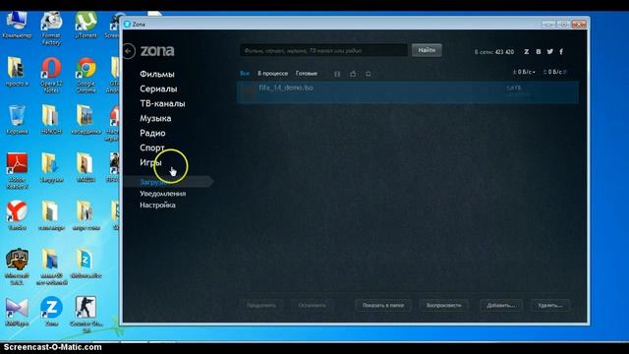The height and width of the screenshot is (354, 629).
Task: Click the Удалить... button
Action: point(550,306)
